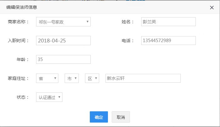Expand the 区 district dropdown
Viewport: 220px width, 127px height.
pos(92,78)
